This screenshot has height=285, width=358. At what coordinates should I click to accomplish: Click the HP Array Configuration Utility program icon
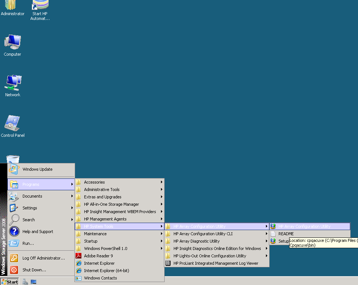[x=273, y=226]
